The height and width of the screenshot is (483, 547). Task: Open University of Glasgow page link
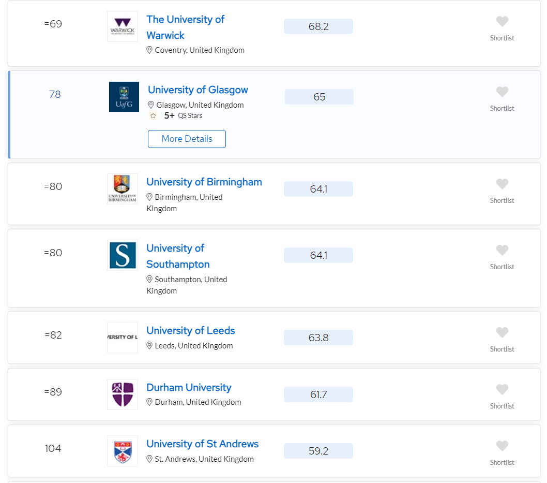[x=198, y=90]
